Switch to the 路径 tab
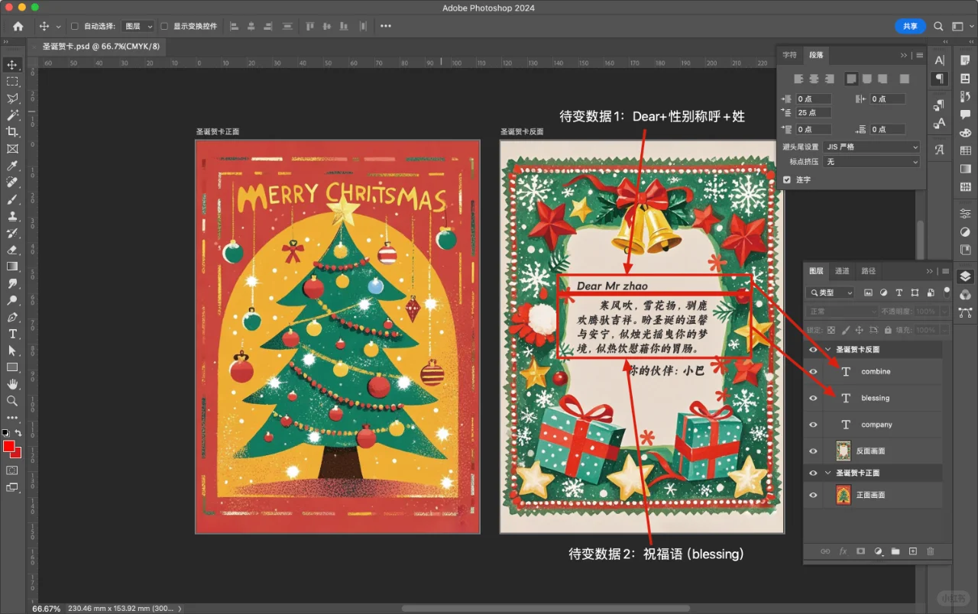Viewport: 978px width, 614px height. click(x=868, y=271)
